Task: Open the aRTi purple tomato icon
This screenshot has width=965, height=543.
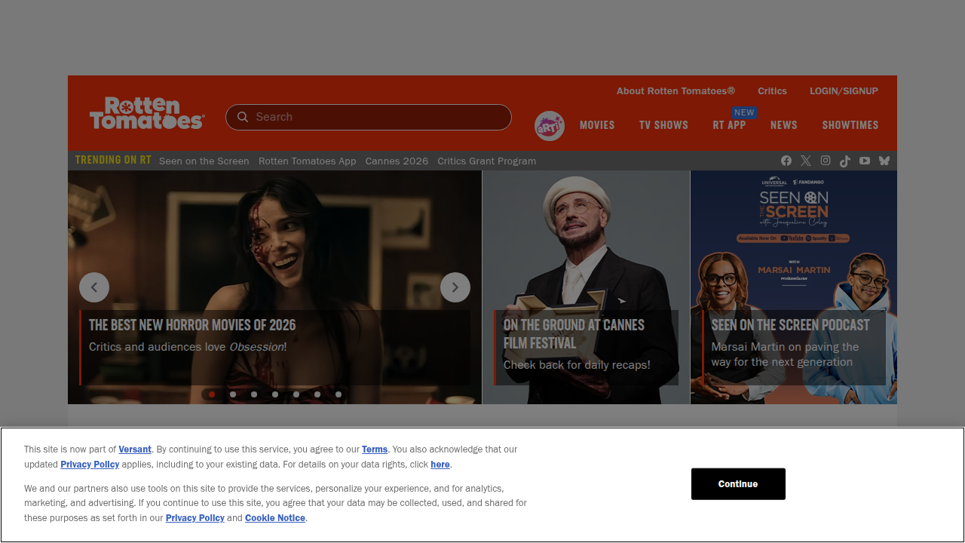Action: pyautogui.click(x=550, y=126)
